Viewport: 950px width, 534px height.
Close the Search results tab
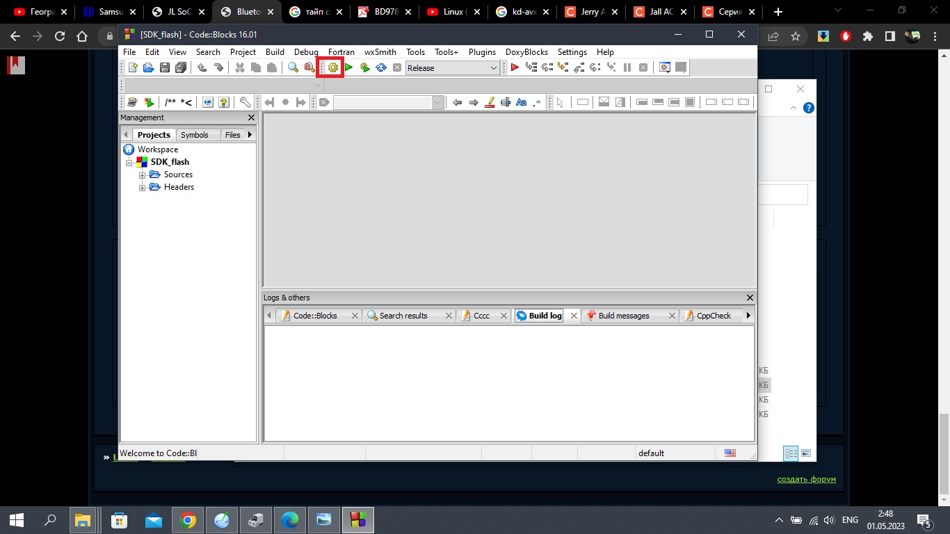point(449,316)
